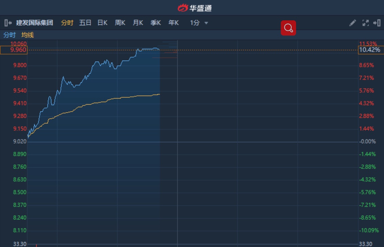Image resolution: width=384 pixels, height=247 pixels.
Task: Show the 月K chart view
Action: pyautogui.click(x=138, y=23)
